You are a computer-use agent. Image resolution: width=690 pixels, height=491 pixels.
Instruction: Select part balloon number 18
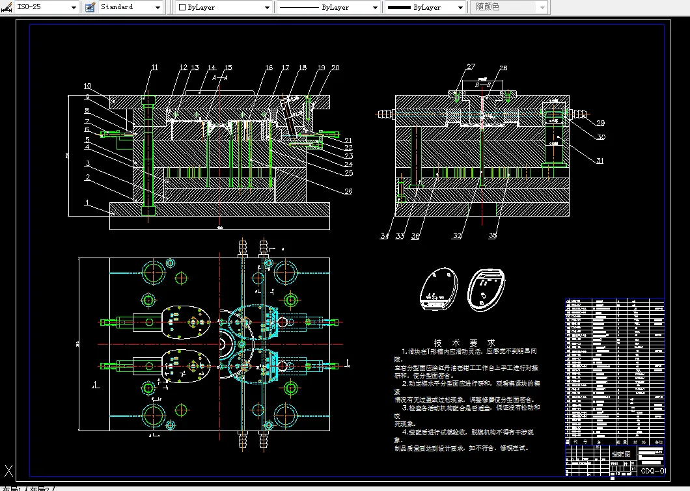(302, 67)
